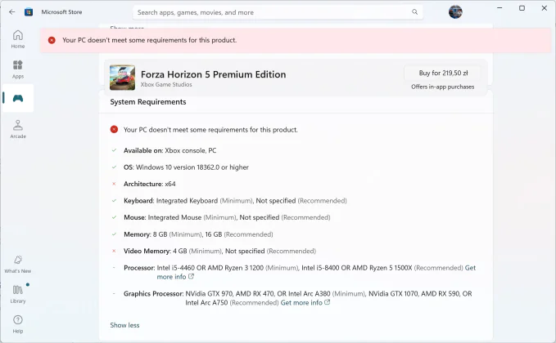Viewport: 556px width, 343px height.
Task: Click the green check beside Mouse
Action: click(x=114, y=217)
